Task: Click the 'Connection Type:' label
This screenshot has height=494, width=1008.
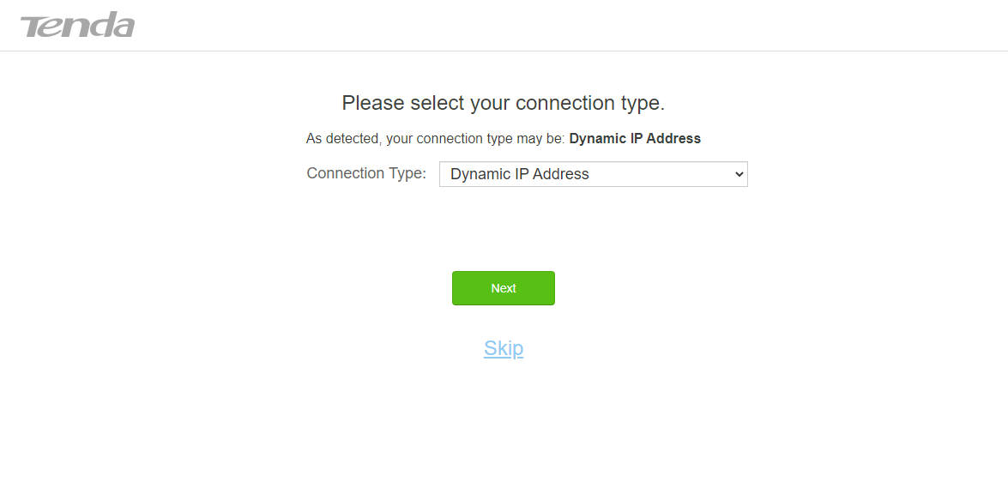Action: click(x=366, y=173)
